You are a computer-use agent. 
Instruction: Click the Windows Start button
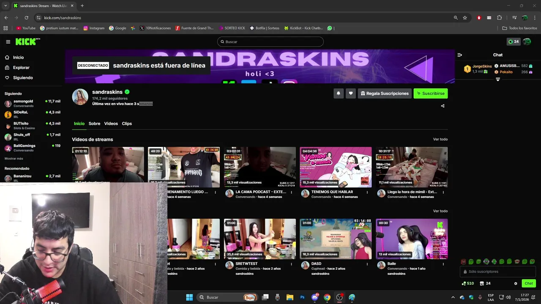click(x=189, y=297)
